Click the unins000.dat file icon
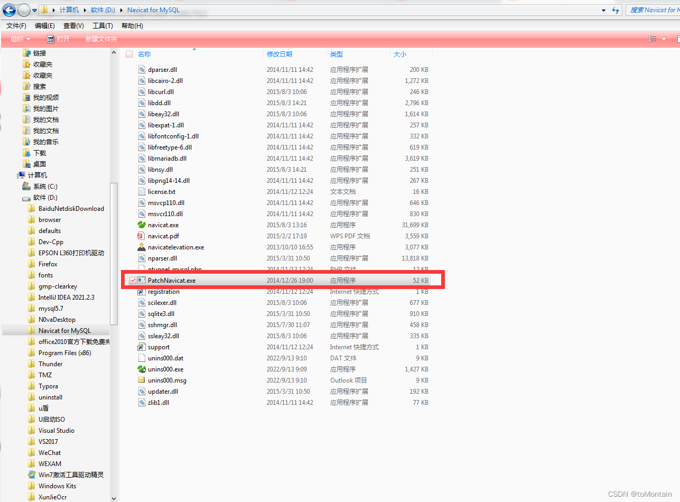The height and width of the screenshot is (502, 680). (x=141, y=358)
